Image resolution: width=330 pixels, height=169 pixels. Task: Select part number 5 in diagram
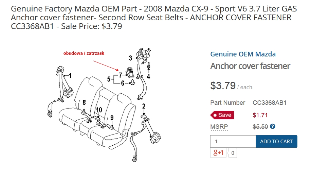(x=109, y=79)
